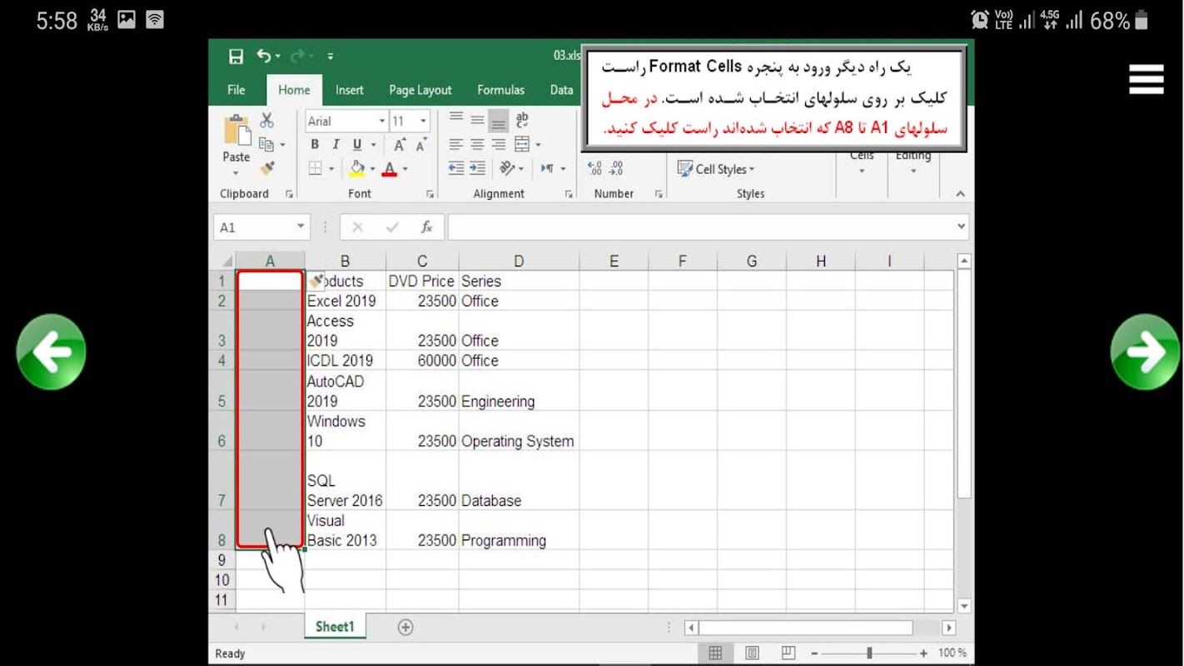Open the Cell Styles gallery

pos(716,169)
